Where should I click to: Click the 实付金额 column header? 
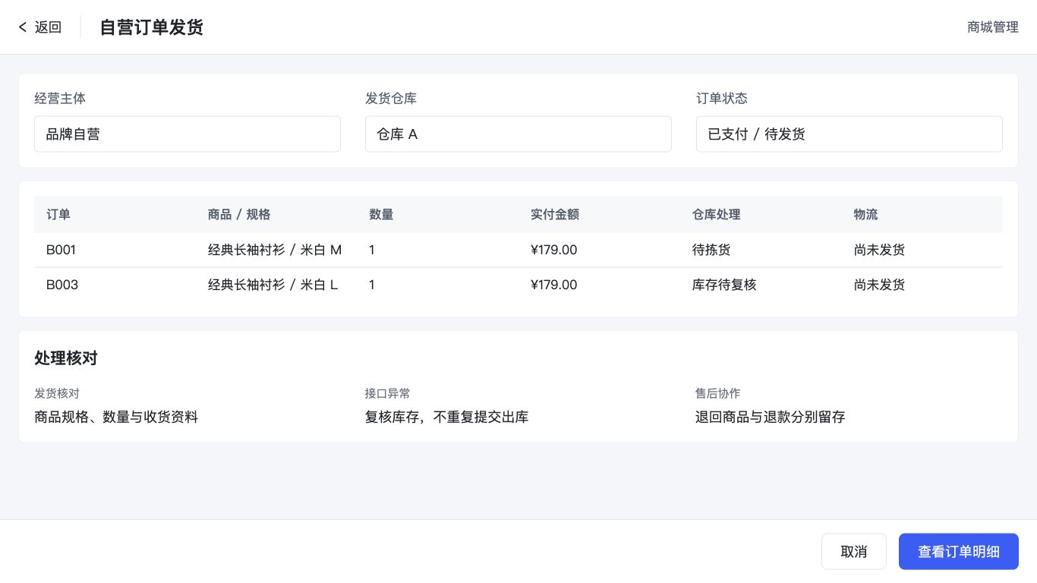click(x=555, y=215)
